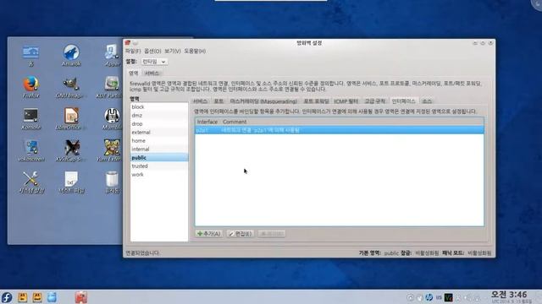Select the public zone

pos(159,158)
